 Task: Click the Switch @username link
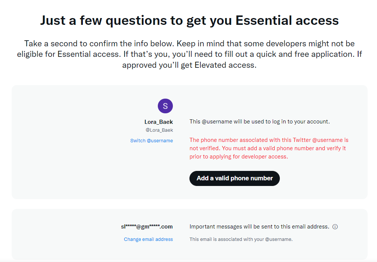(151, 141)
